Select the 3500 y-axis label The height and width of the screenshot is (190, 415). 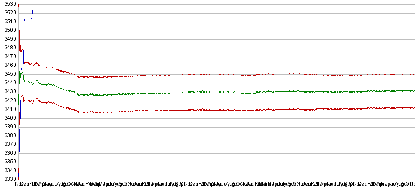click(8, 30)
